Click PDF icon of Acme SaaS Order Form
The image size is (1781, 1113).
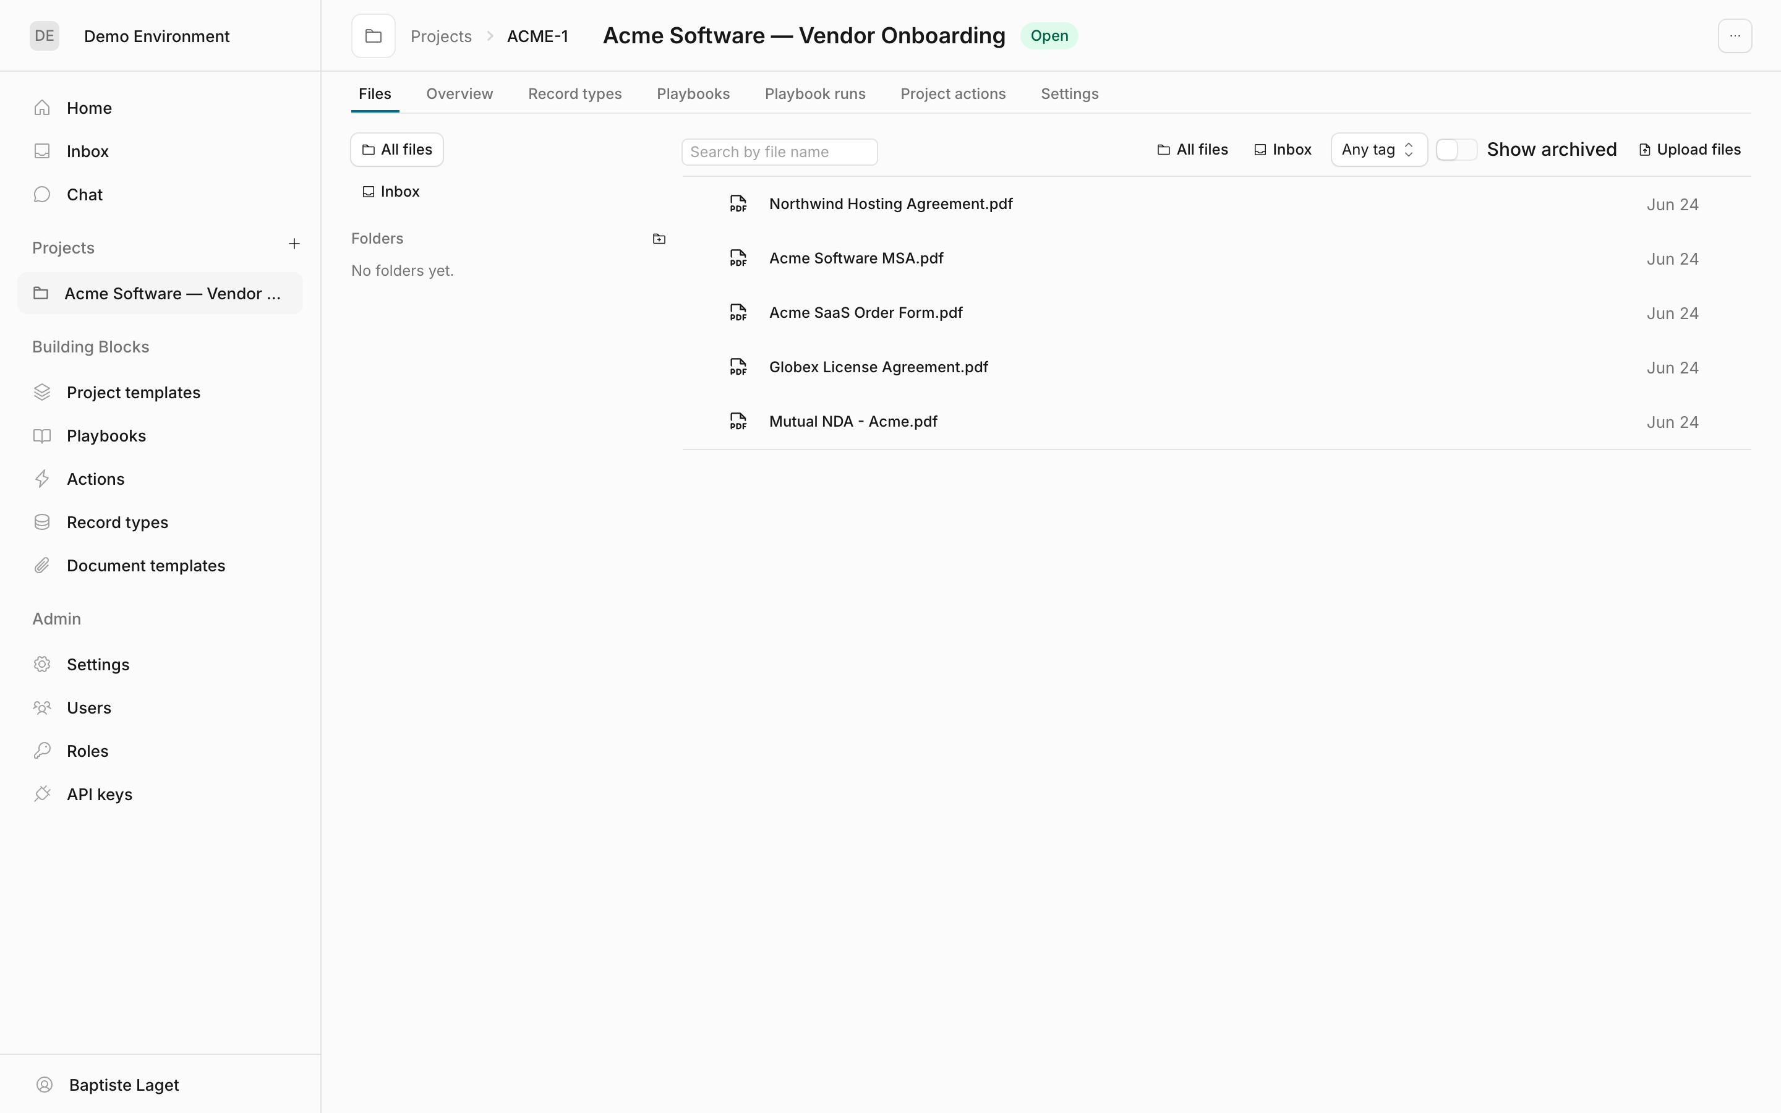pyautogui.click(x=738, y=313)
